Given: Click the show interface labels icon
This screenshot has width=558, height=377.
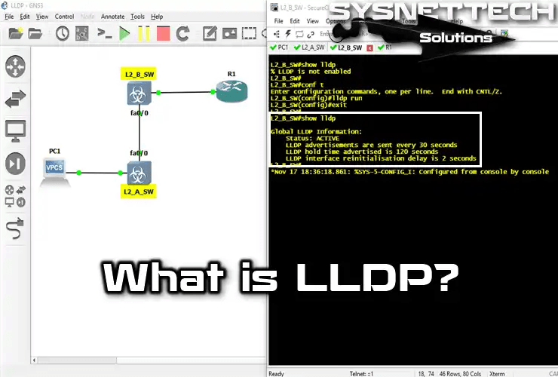Looking at the screenshot, I should (82, 34).
